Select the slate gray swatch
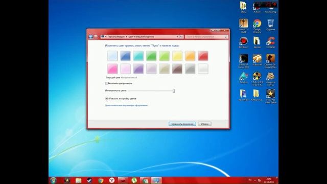This screenshot has height=184, width=327. [x=190, y=69]
